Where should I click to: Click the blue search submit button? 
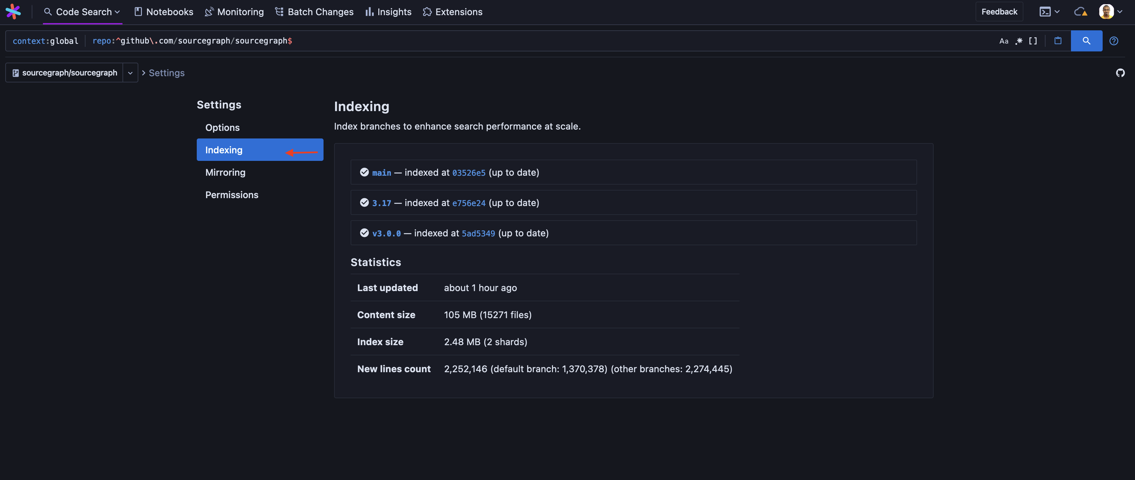(x=1086, y=41)
